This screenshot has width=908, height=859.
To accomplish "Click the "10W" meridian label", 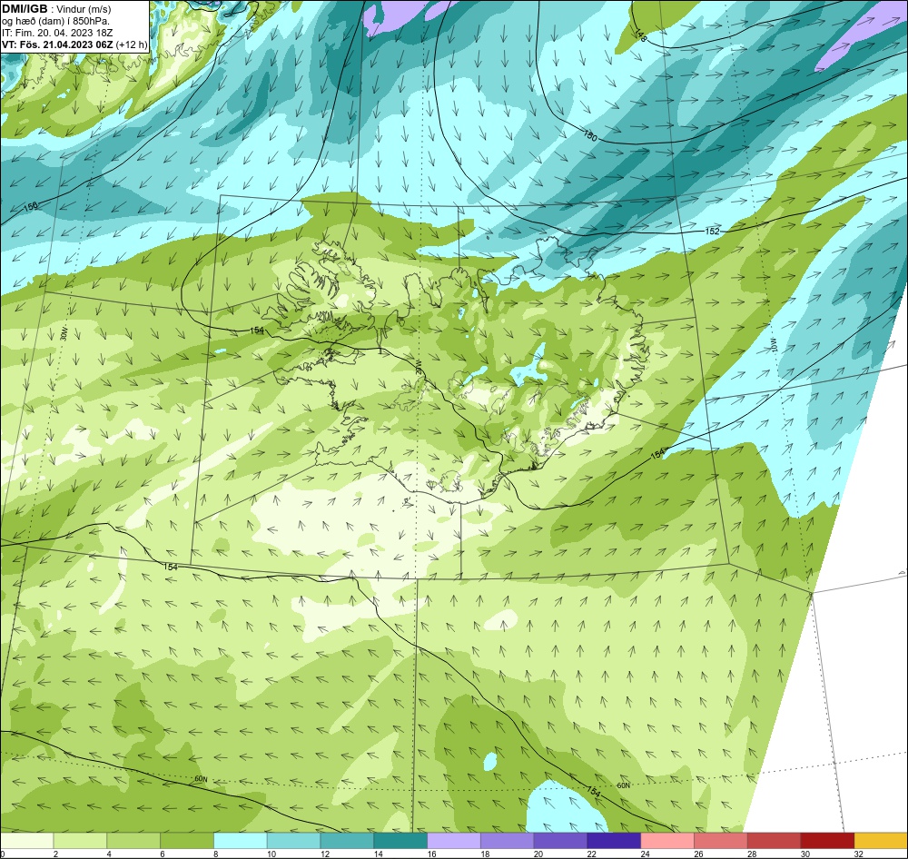I will pyautogui.click(x=773, y=345).
